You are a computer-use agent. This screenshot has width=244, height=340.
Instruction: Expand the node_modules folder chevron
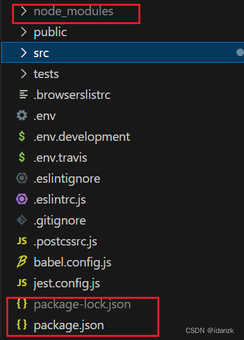[x=23, y=11]
